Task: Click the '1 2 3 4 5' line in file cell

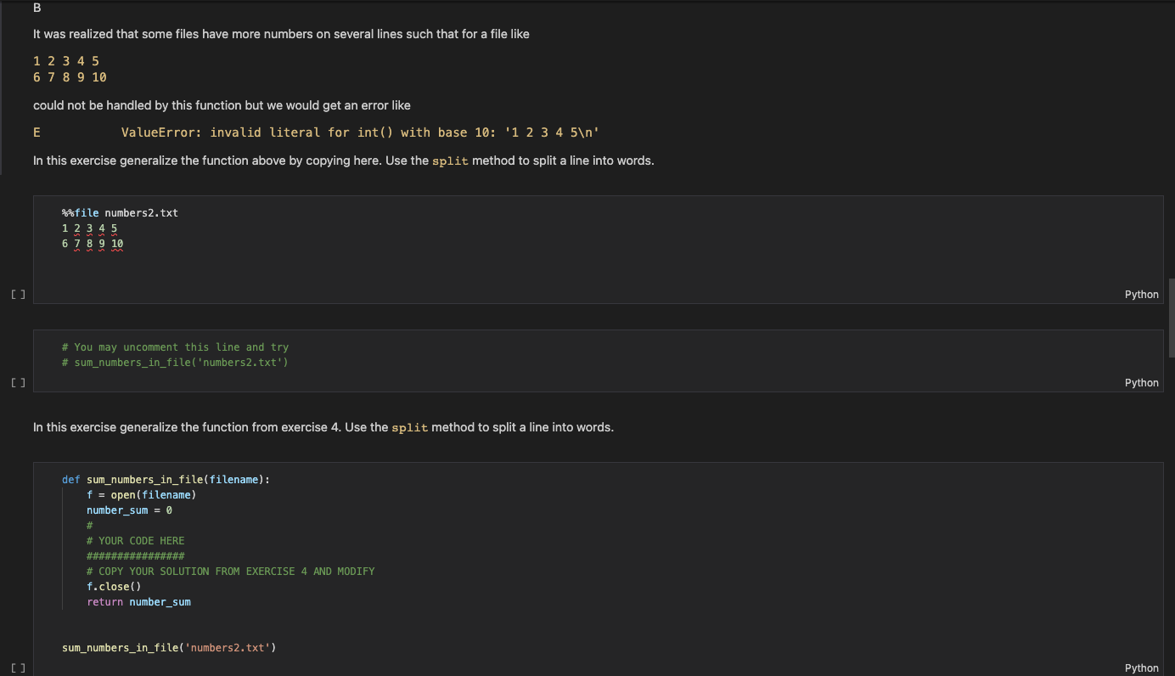Action: pos(89,228)
